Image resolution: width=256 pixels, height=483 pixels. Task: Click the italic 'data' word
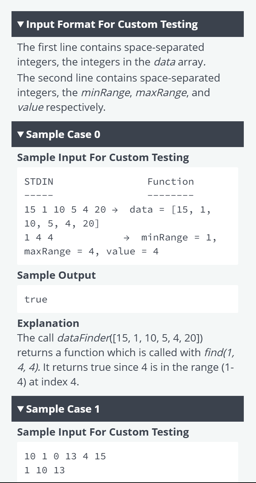click(164, 62)
